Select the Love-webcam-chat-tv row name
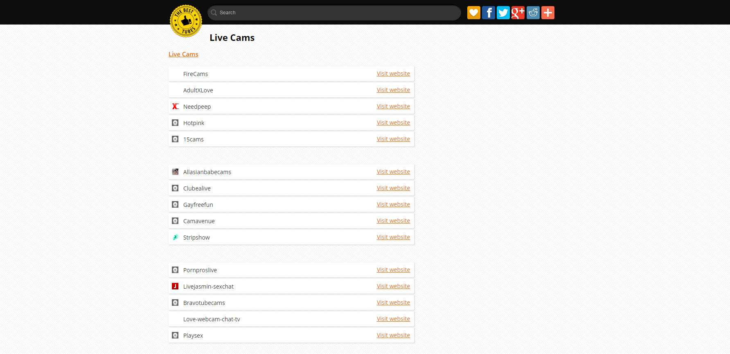This screenshot has width=730, height=354. pyautogui.click(x=212, y=319)
